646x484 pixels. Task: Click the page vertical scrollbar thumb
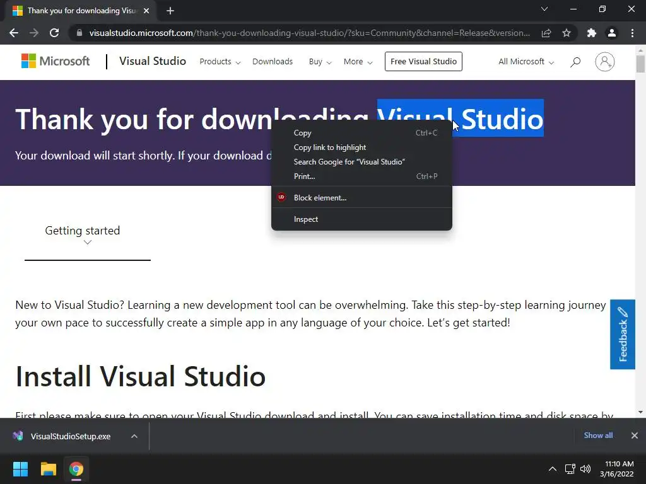click(x=640, y=64)
